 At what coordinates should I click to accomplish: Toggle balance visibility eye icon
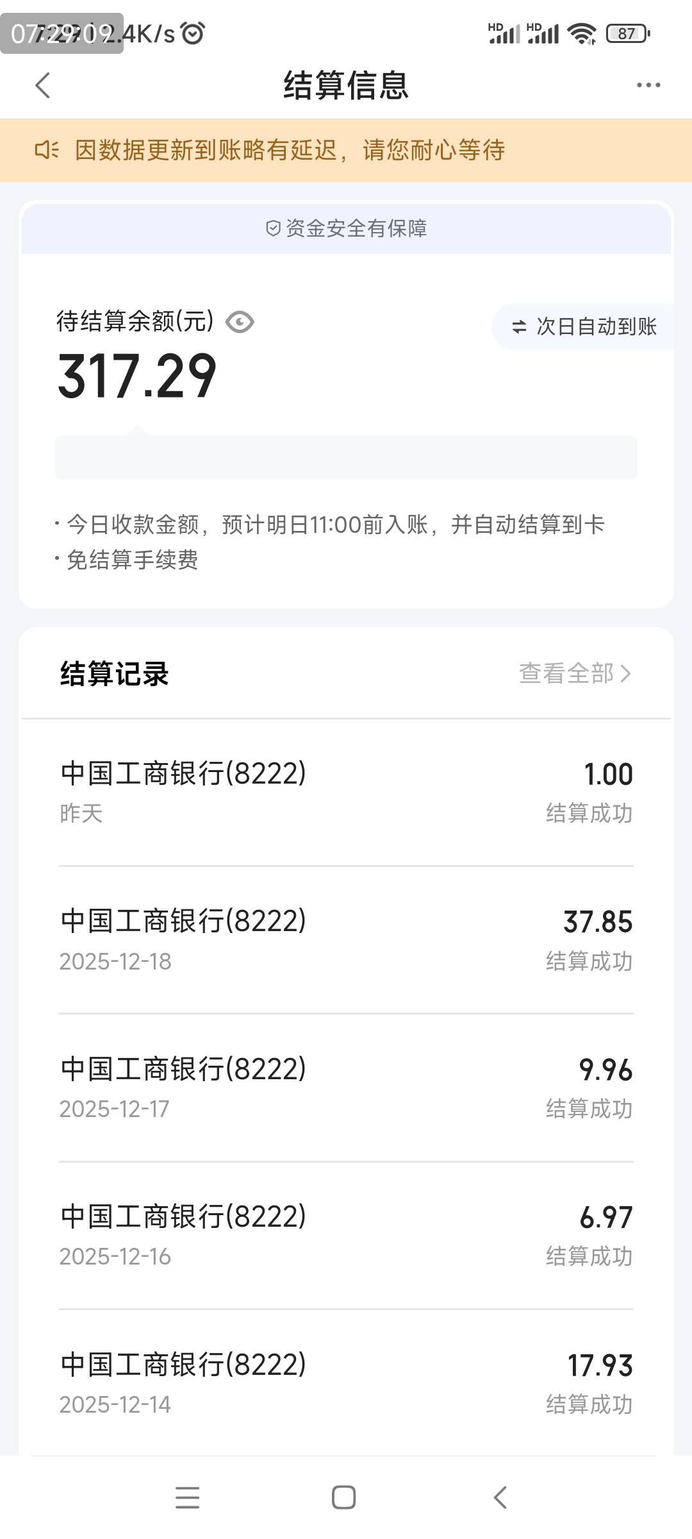click(240, 322)
